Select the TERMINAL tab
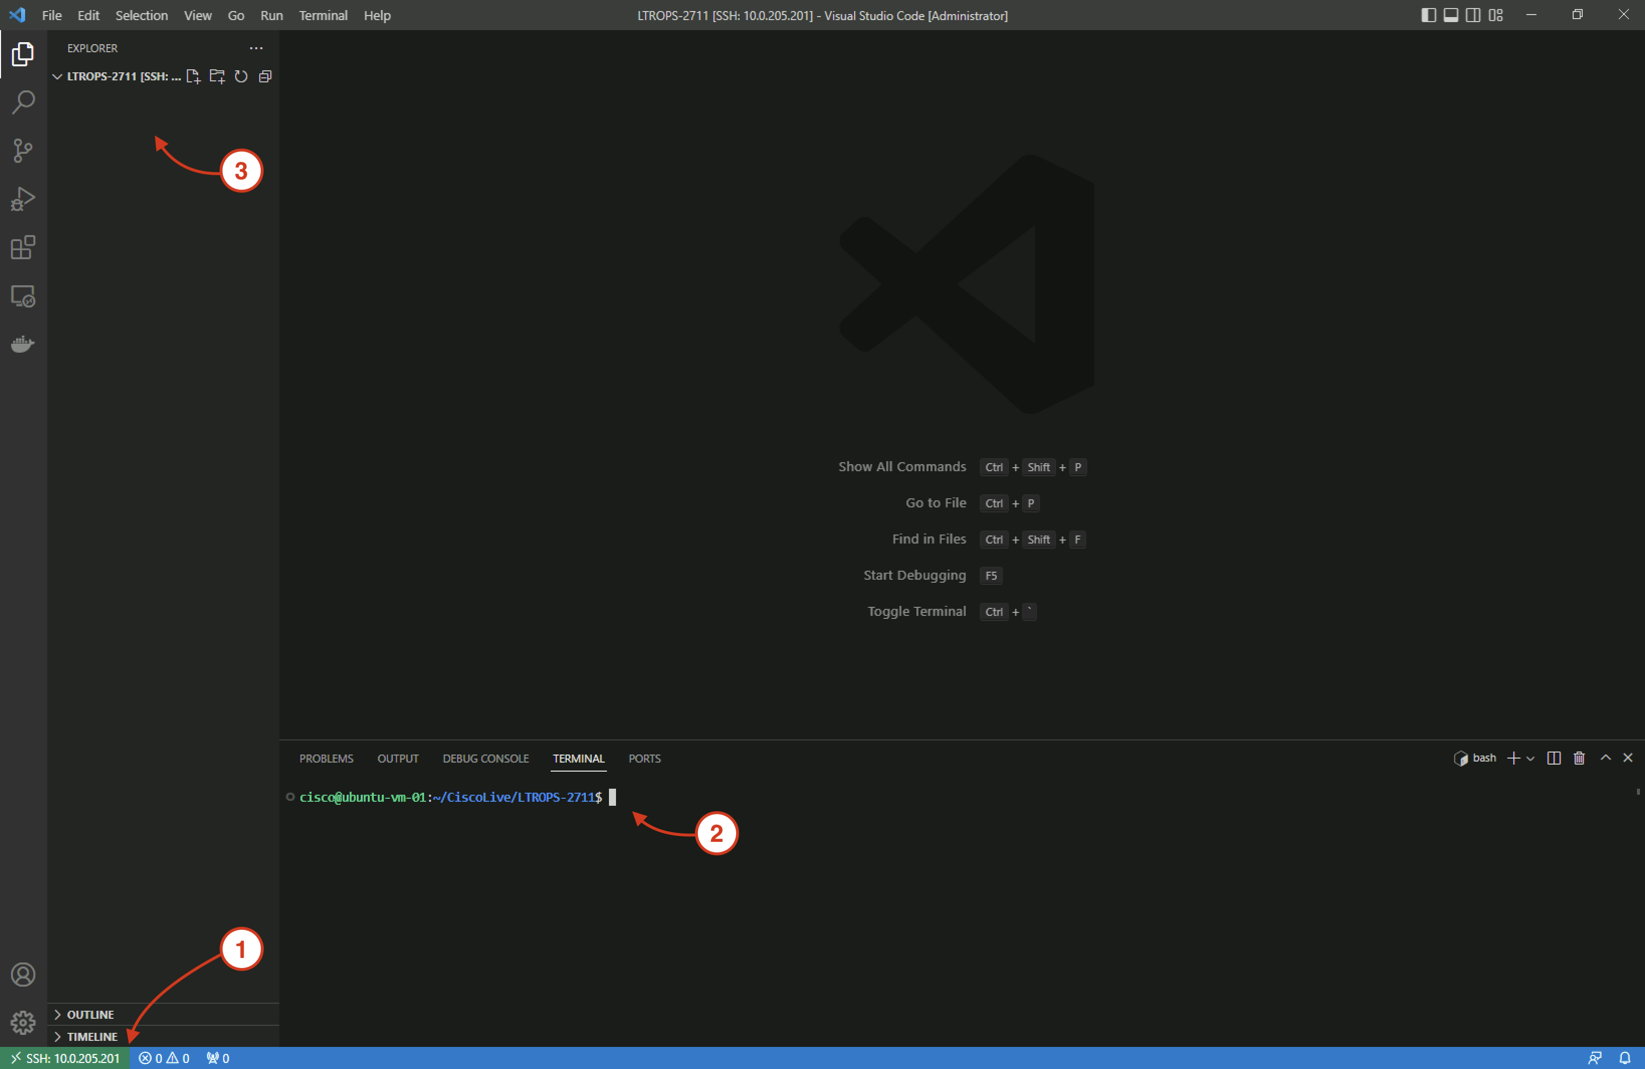 [x=578, y=759]
